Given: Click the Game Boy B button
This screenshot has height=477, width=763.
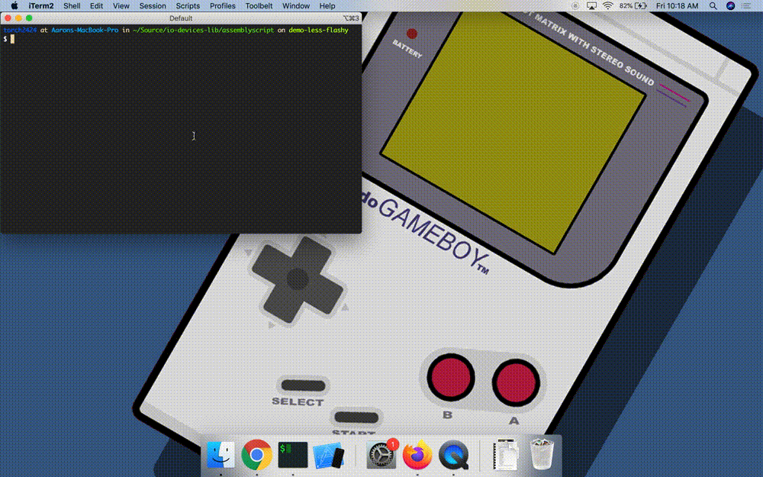Looking at the screenshot, I should 451,377.
